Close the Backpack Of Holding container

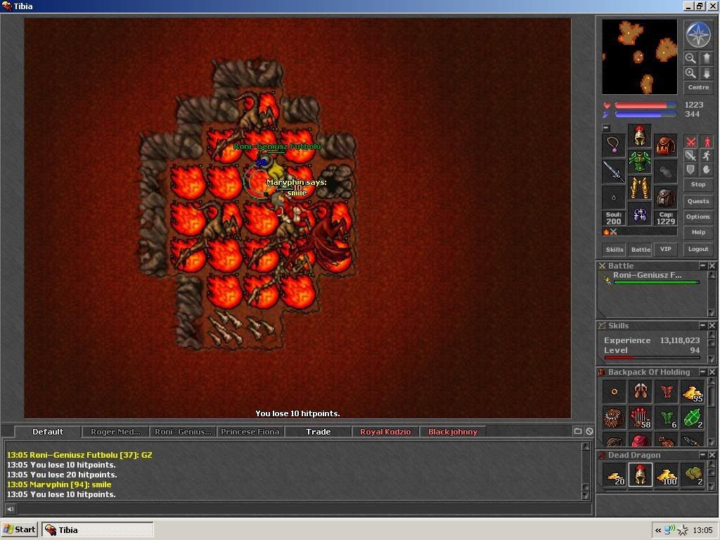pyautogui.click(x=712, y=372)
